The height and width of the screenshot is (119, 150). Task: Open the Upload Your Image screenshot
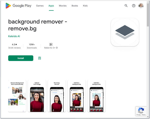click(x=37, y=96)
